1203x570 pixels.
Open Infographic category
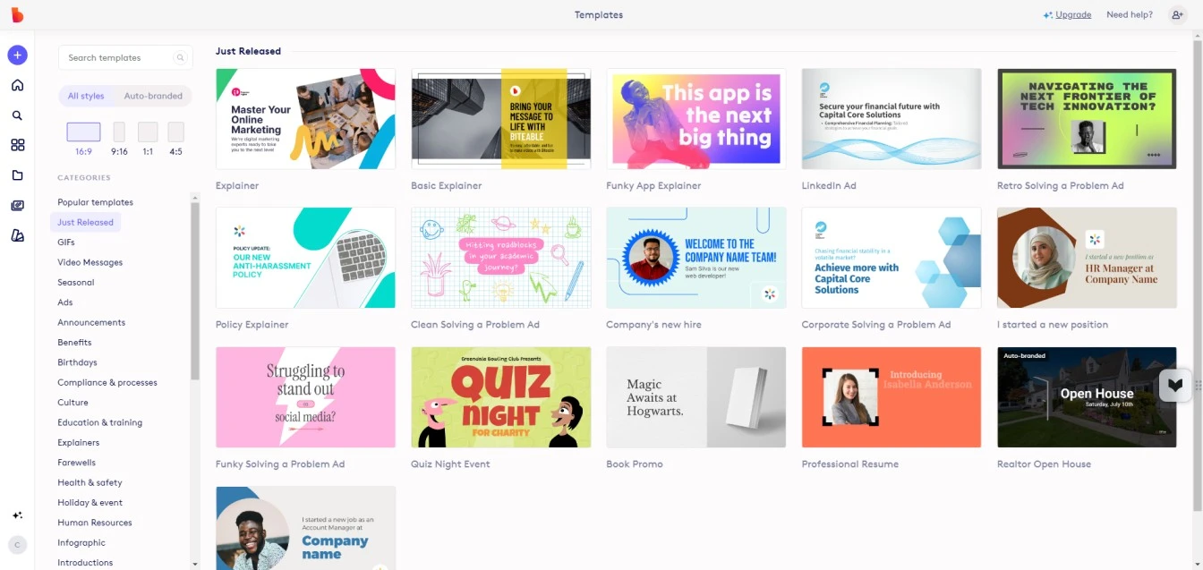point(81,542)
